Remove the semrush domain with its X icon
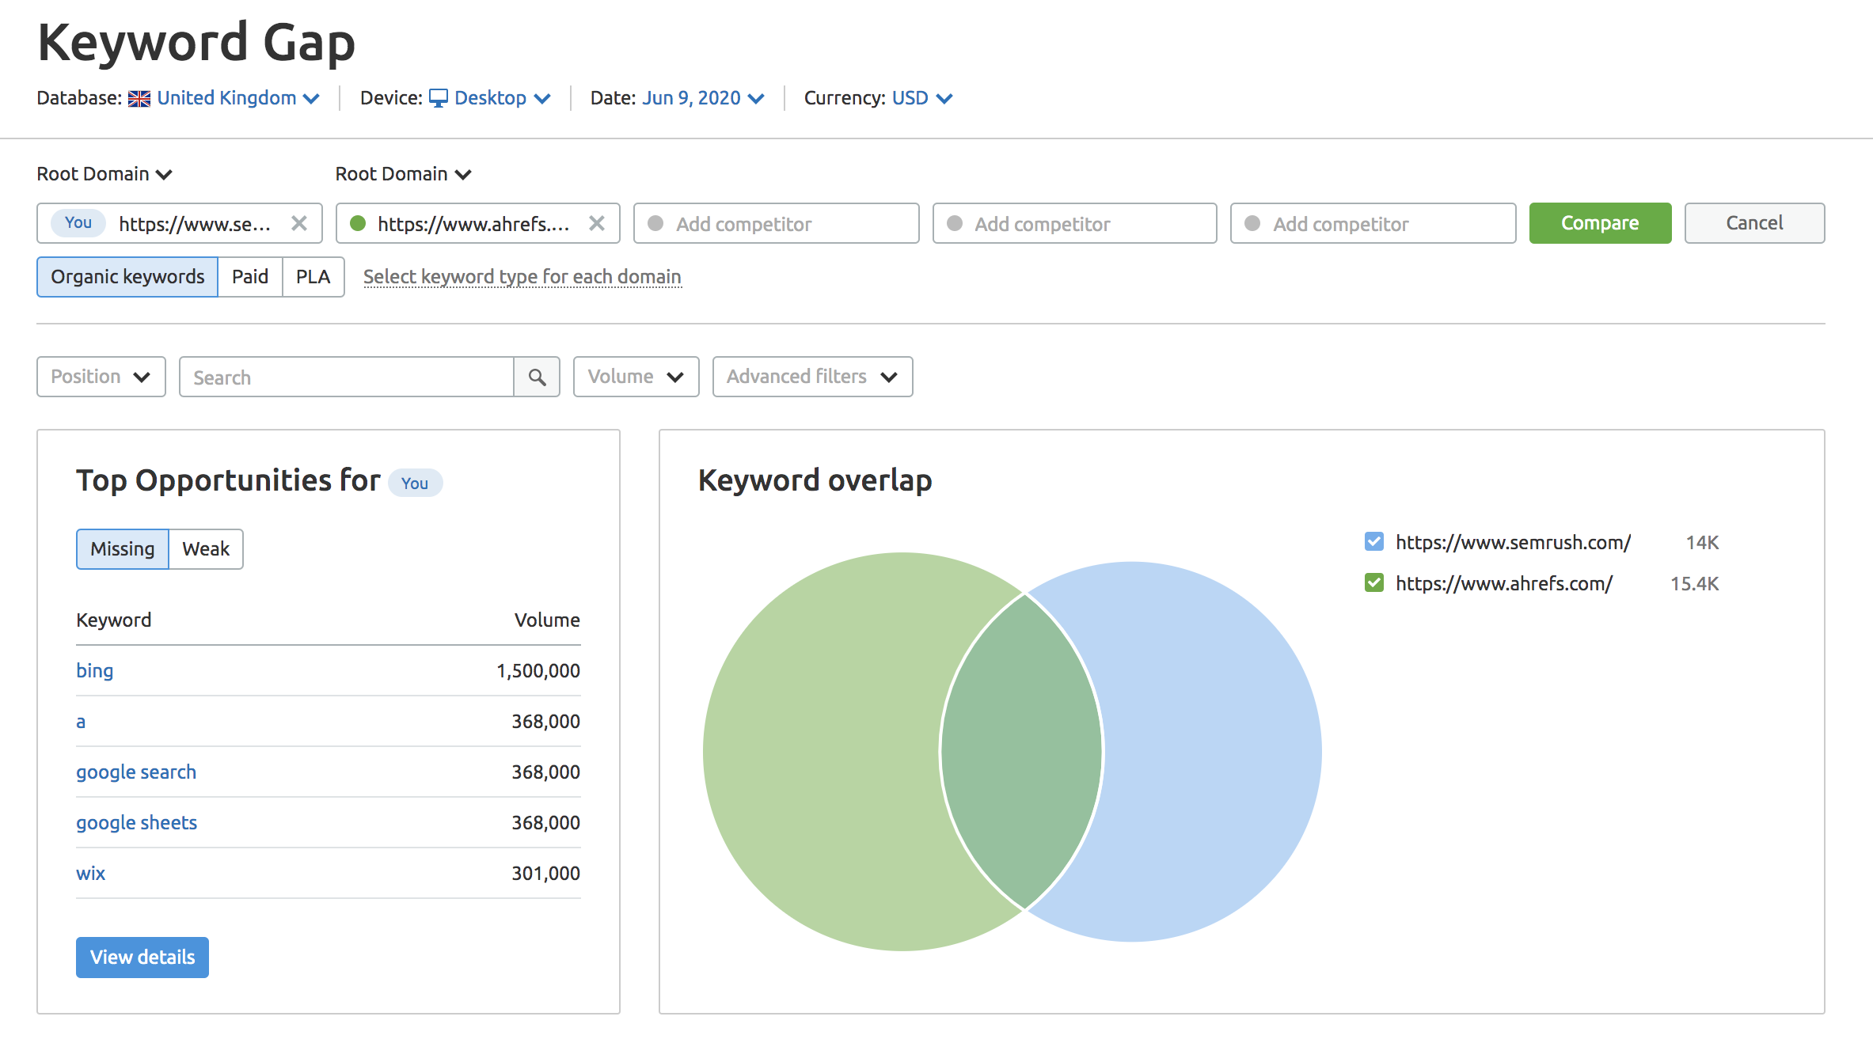The height and width of the screenshot is (1043, 1873). (299, 223)
